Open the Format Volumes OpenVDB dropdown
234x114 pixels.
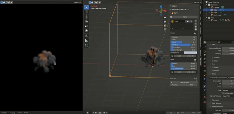pyautogui.click(x=228, y=96)
